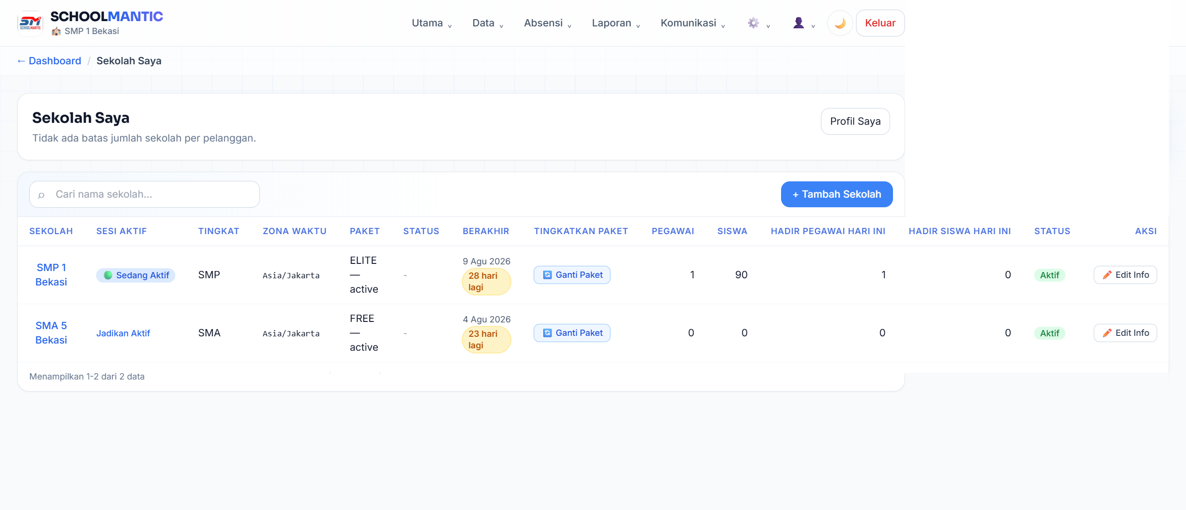Toggle dark mode with moon icon
Viewport: 1186px width, 510px height.
point(840,23)
